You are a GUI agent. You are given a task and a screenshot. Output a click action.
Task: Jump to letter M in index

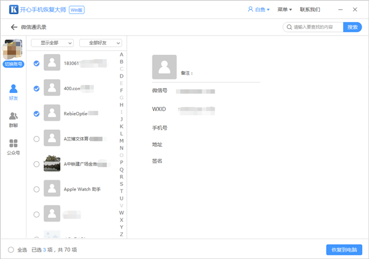pos(121,141)
